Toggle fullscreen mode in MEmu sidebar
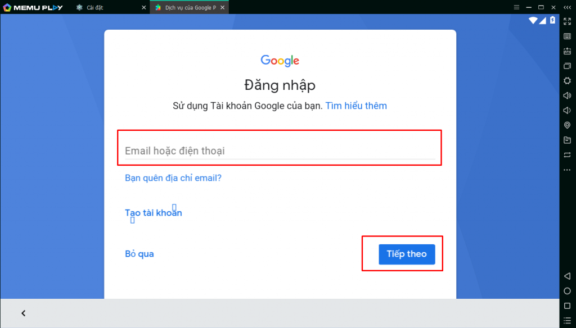 pyautogui.click(x=567, y=22)
